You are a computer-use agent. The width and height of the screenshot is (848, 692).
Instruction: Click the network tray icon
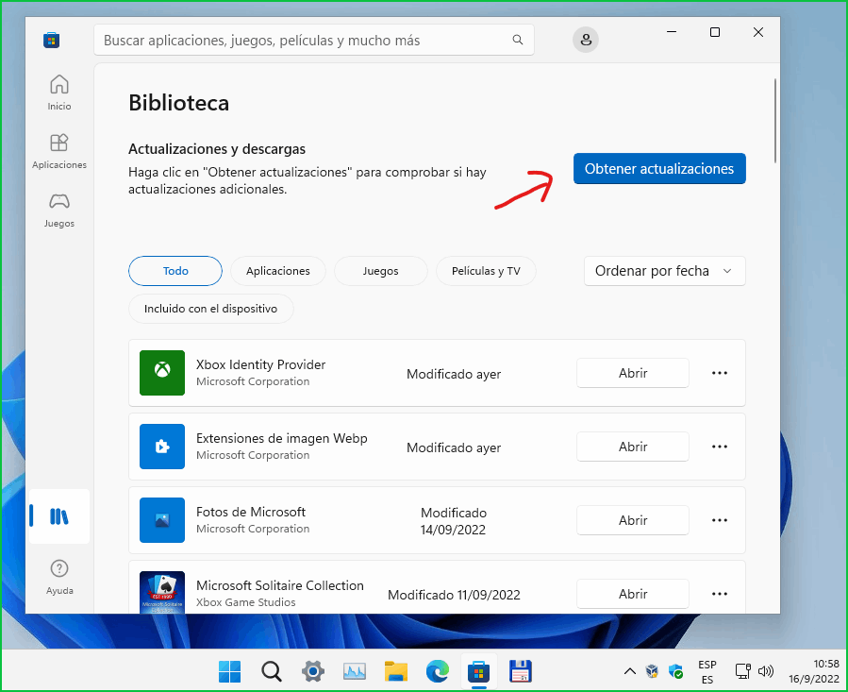(x=743, y=672)
